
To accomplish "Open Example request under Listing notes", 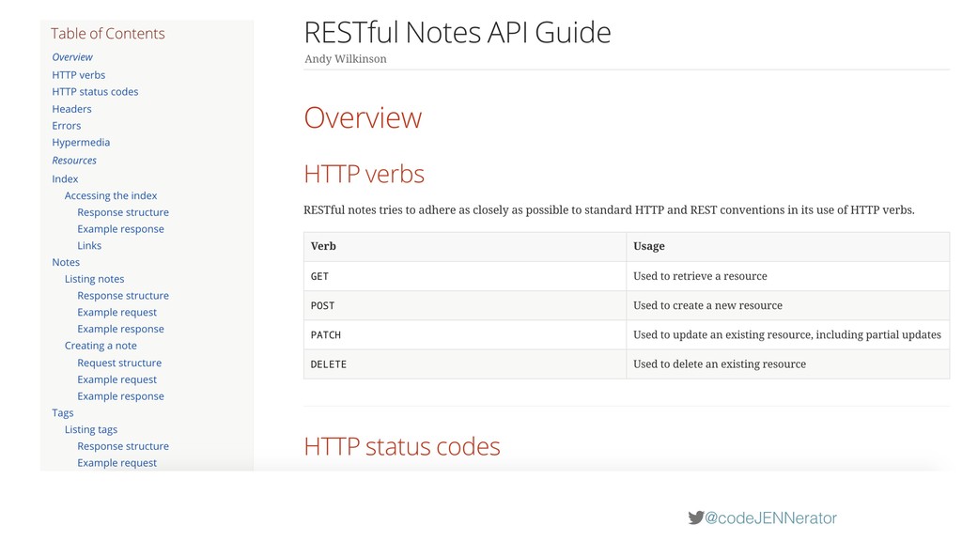I will pos(117,312).
